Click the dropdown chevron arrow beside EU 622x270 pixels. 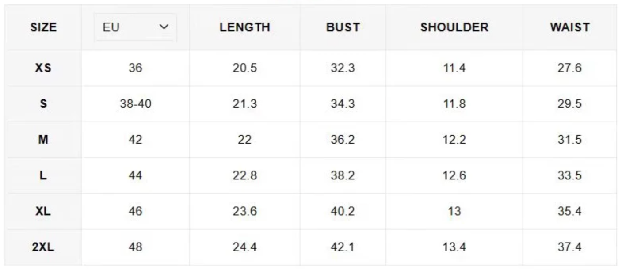coord(164,27)
